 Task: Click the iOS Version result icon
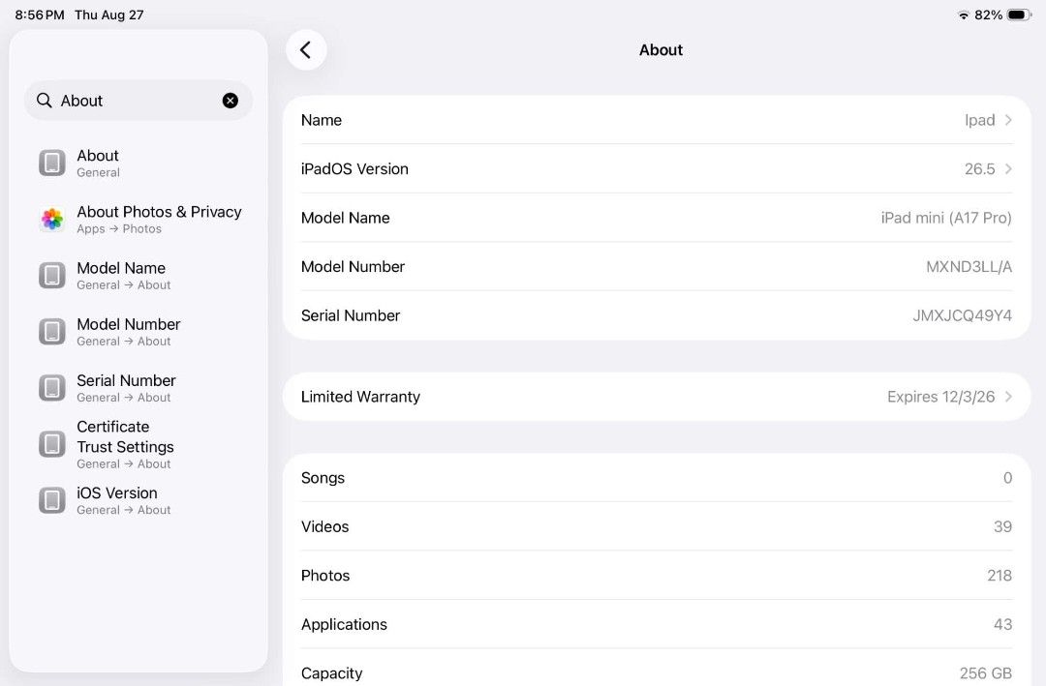click(x=52, y=500)
